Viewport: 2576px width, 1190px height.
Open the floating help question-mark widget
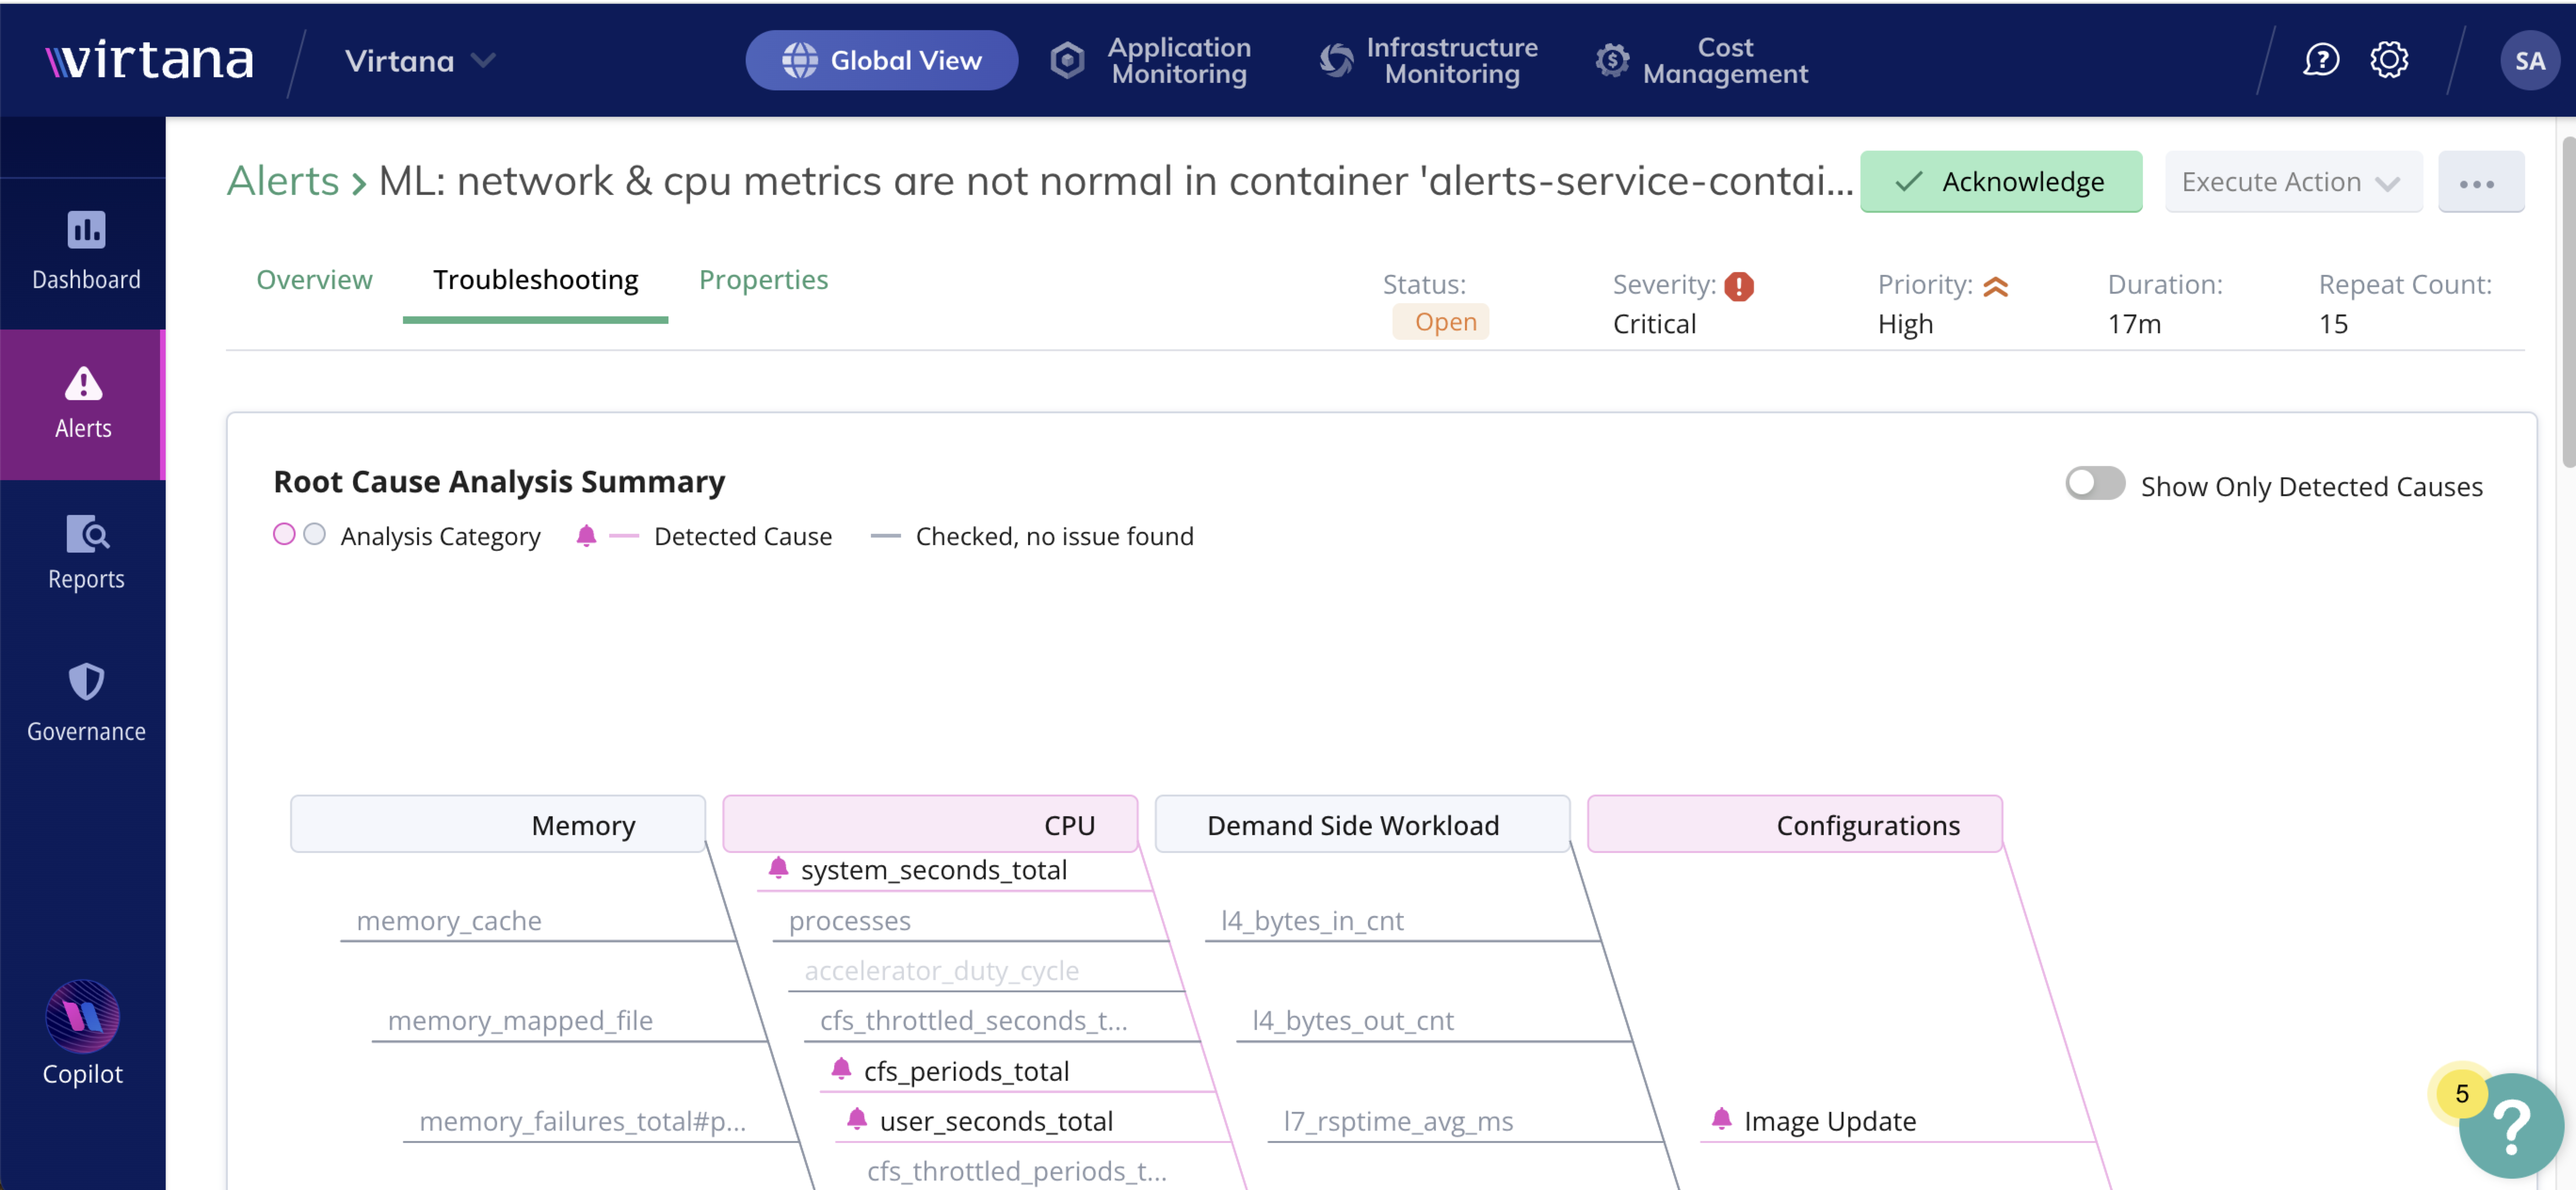[2511, 1126]
